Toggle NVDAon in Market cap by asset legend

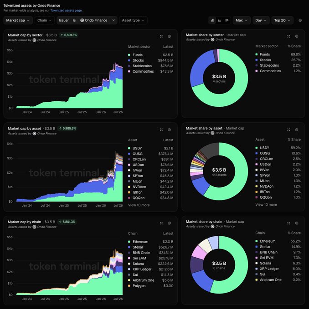pyautogui.click(x=151, y=187)
